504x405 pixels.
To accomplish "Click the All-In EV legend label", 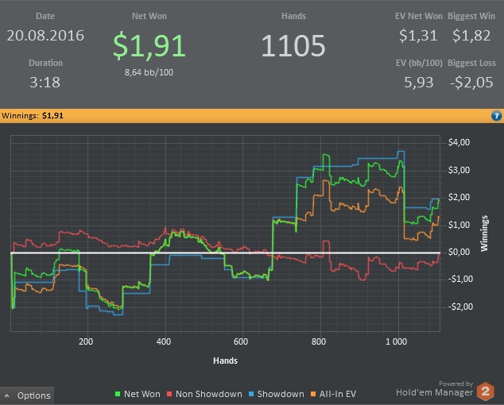I will (338, 394).
